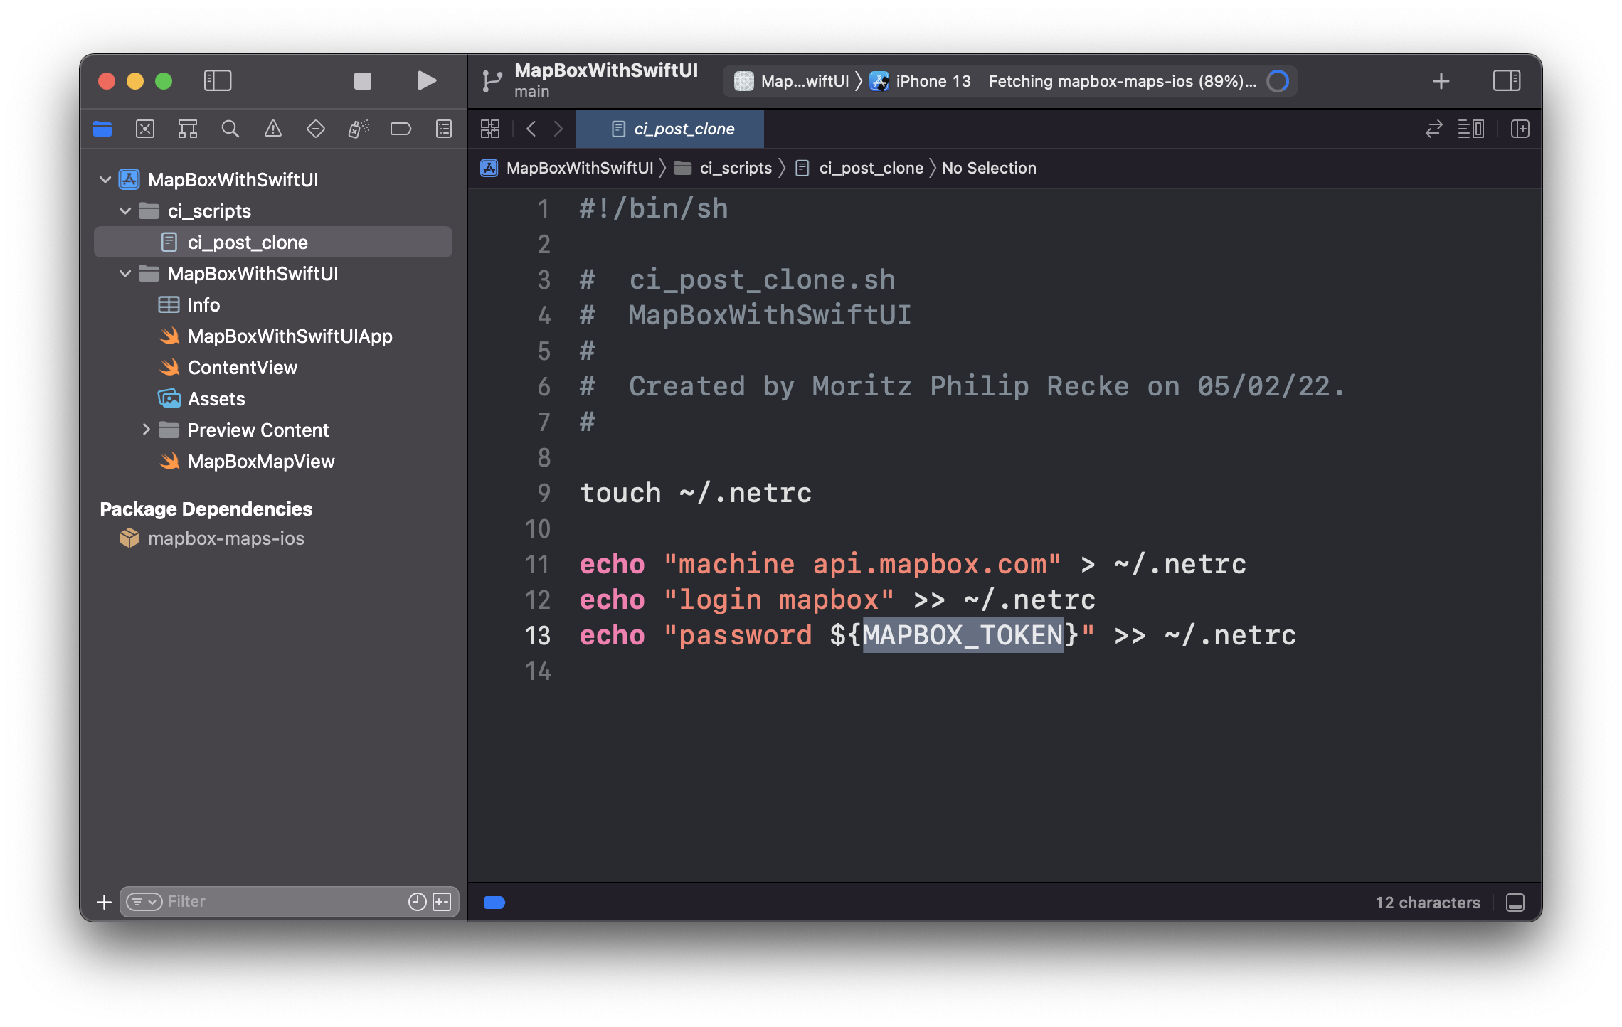Show the Issue navigator warning icon
The image size is (1622, 1027).
coord(272,129)
